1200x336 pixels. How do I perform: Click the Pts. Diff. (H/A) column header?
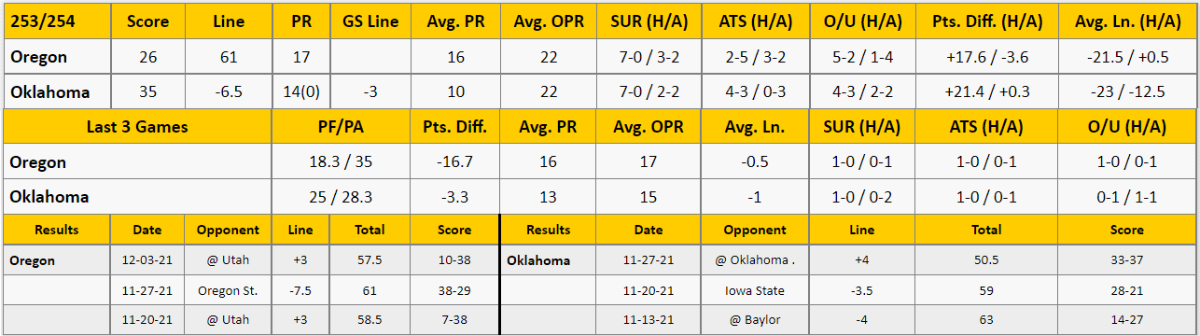tap(987, 21)
